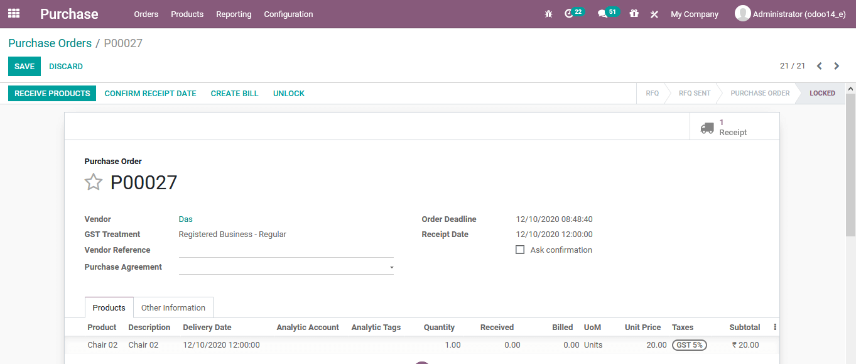Click Chair 02 in Product column
This screenshot has width=856, height=364.
click(102, 345)
